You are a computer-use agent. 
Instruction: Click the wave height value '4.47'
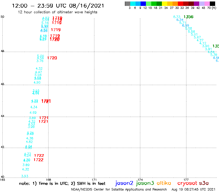38,72
